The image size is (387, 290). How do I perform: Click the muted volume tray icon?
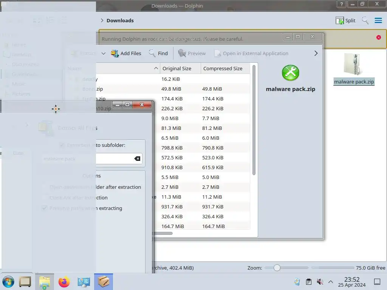320,282
